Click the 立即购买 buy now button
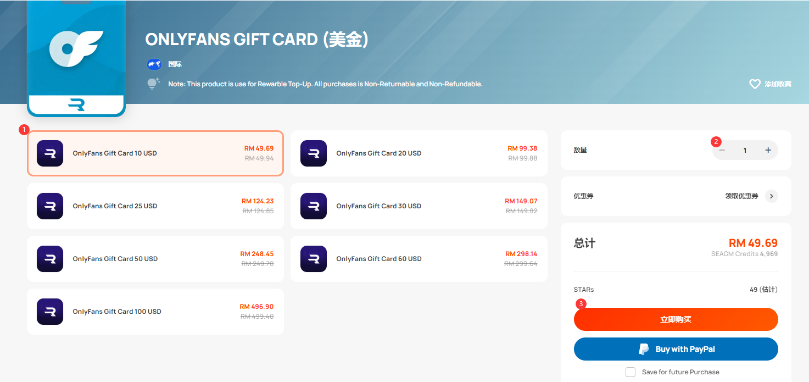This screenshot has height=382, width=809. pyautogui.click(x=676, y=319)
